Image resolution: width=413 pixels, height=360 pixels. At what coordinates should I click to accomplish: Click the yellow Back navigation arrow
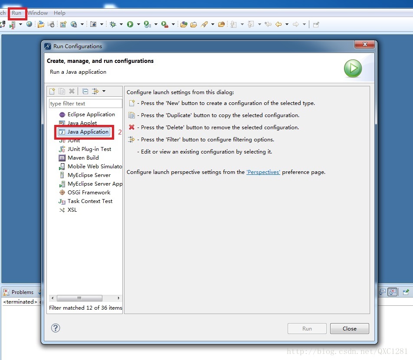click(279, 24)
